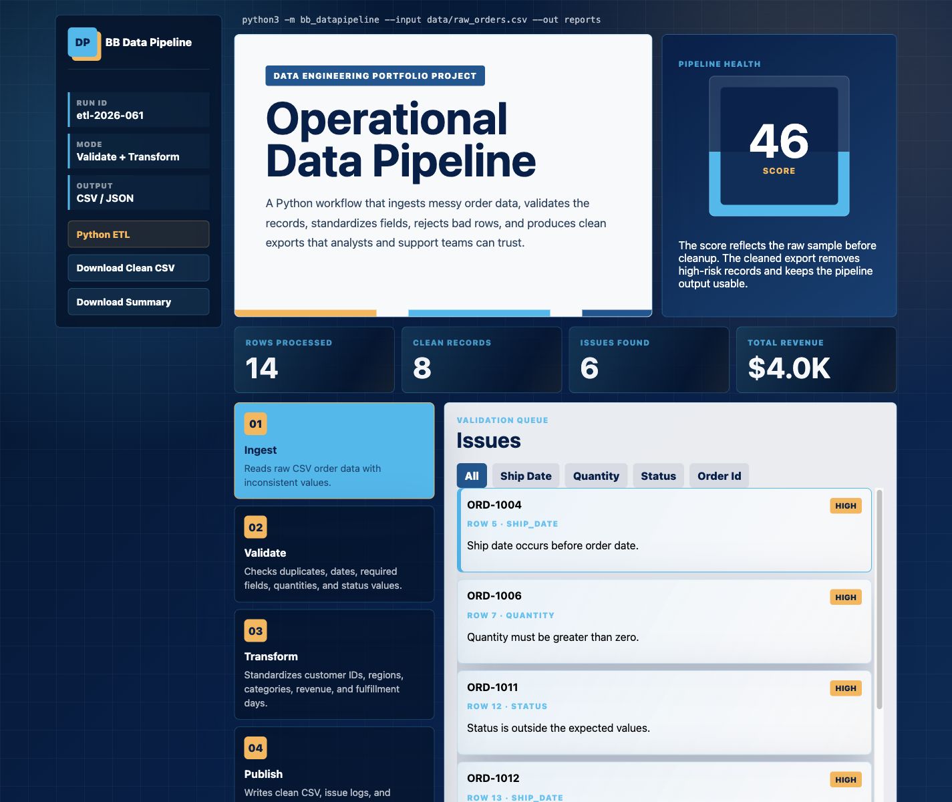This screenshot has width=952, height=802.
Task: Click the Operational Data Pipeline heading
Action: (x=401, y=140)
